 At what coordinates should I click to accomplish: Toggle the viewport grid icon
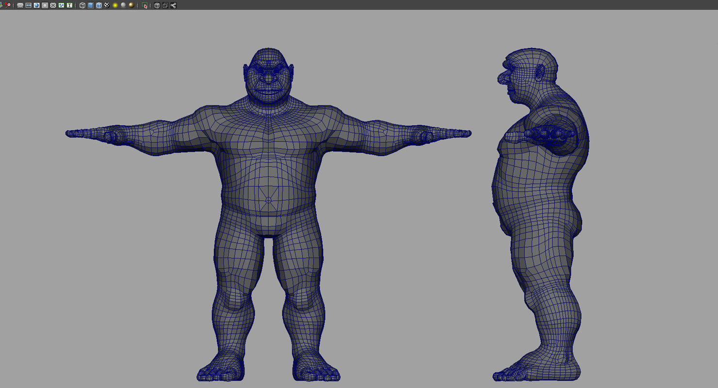pyautogui.click(x=20, y=5)
